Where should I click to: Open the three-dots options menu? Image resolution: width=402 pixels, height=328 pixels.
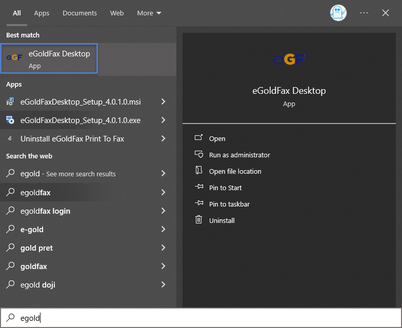364,13
